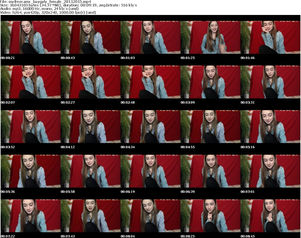Pick the timestamp caption 00:04:55
This screenshot has width=301, height=238.
click(188, 147)
